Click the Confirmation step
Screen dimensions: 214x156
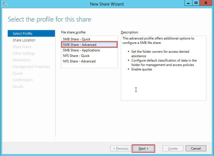pyautogui.click(x=23, y=80)
